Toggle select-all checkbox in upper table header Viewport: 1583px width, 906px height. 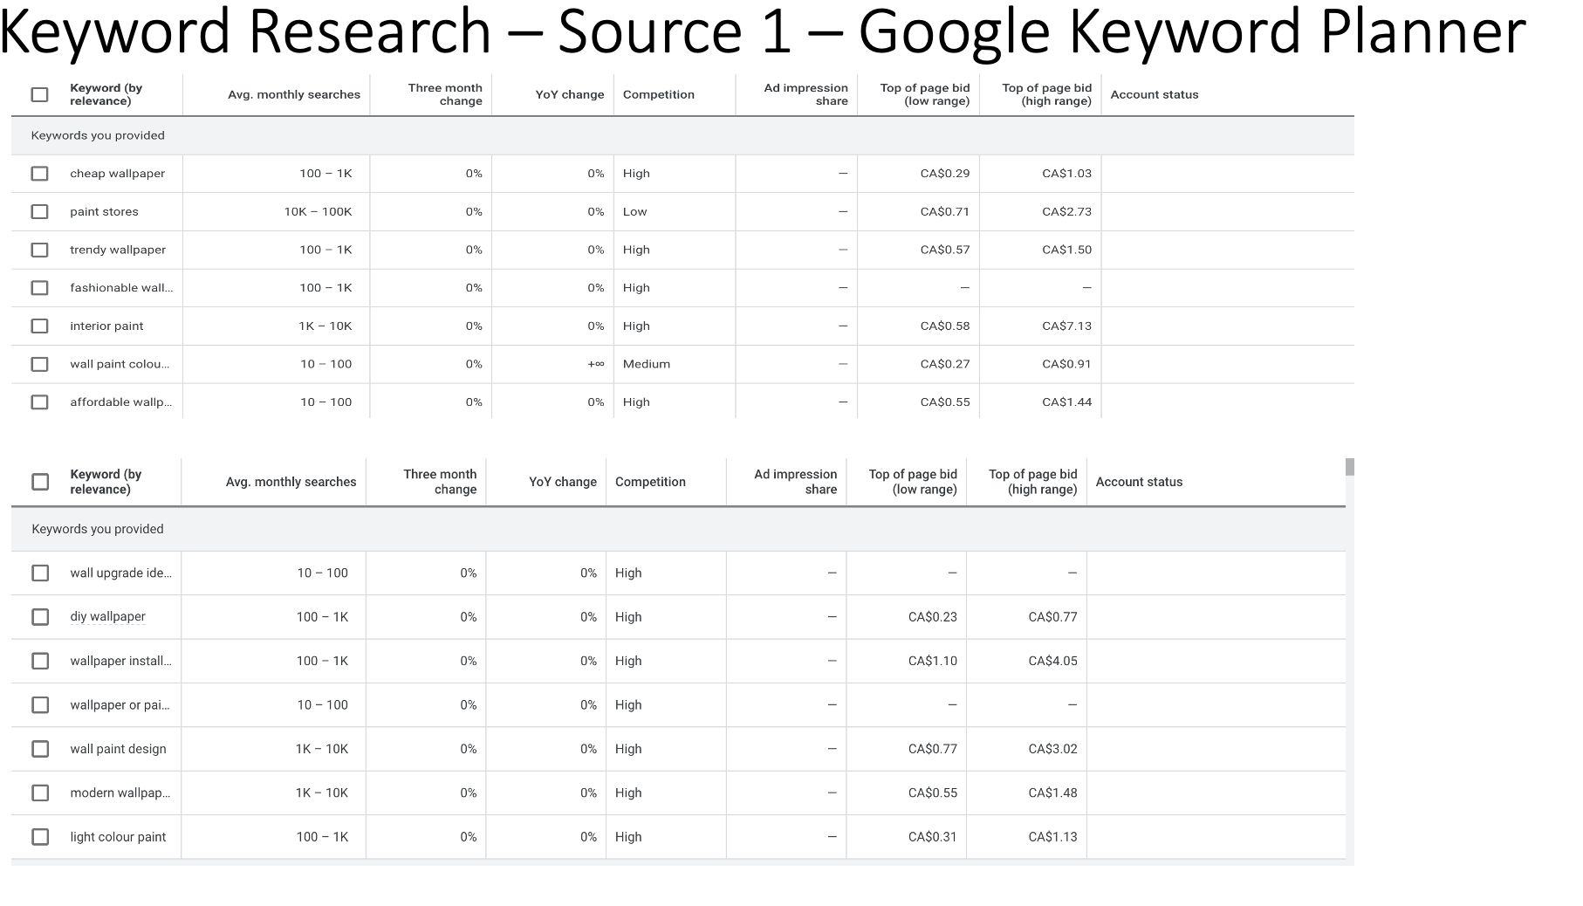point(39,94)
